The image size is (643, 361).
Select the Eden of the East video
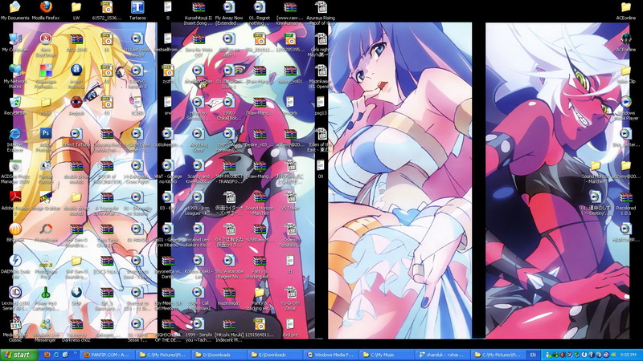321,140
